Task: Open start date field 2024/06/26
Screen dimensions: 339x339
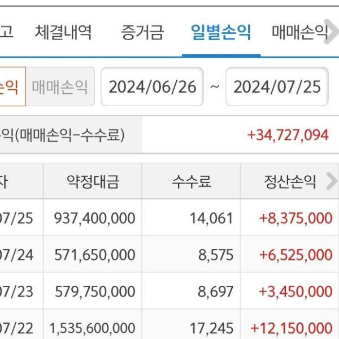Action: 152,87
